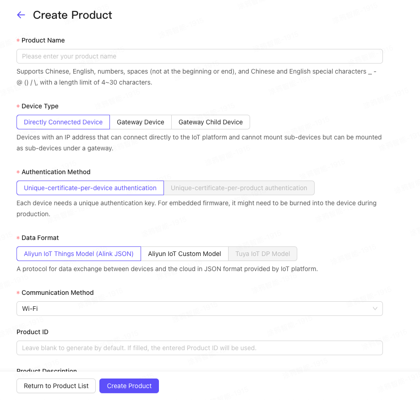
Task: Switch to Aliyun IoT Custom Model
Action: coord(185,254)
